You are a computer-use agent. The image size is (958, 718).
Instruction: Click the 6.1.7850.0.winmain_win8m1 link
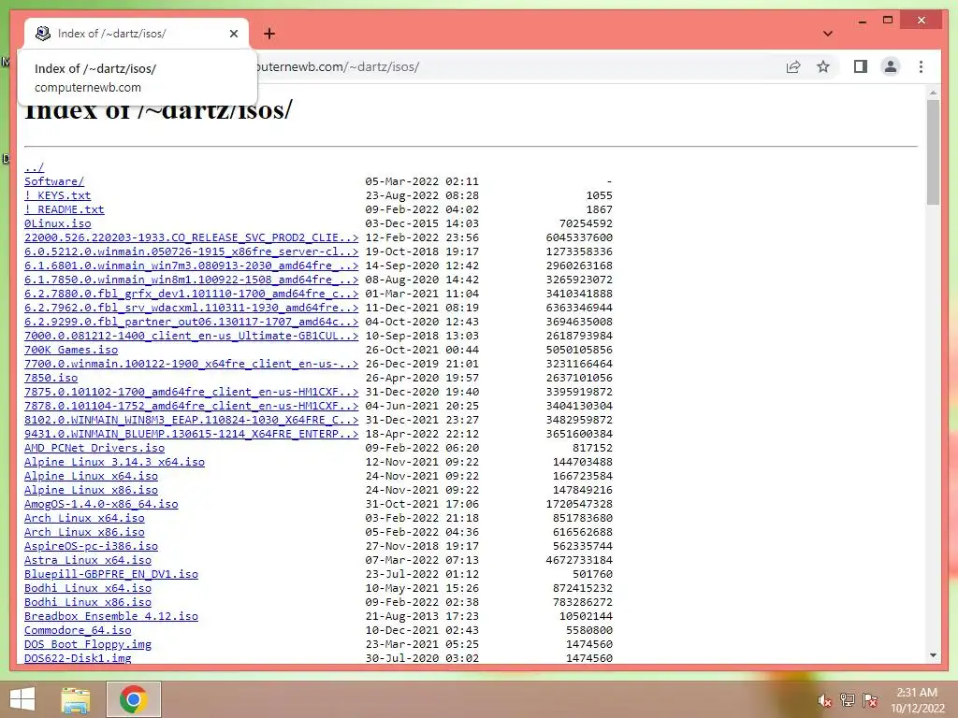click(x=191, y=280)
